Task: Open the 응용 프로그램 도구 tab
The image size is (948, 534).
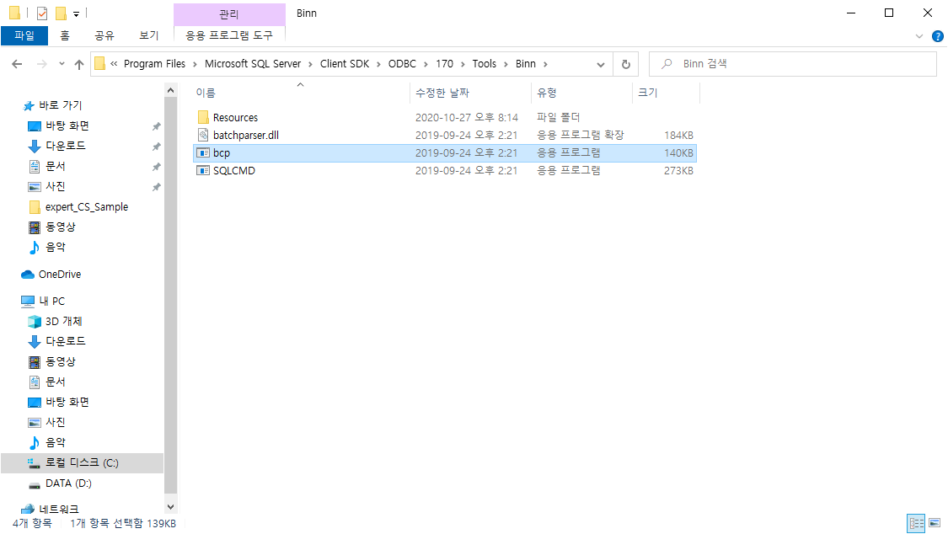Action: tap(229, 35)
